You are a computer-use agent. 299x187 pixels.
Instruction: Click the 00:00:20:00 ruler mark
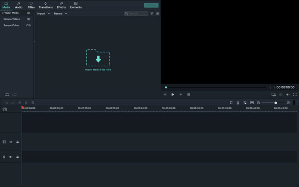[141, 108]
